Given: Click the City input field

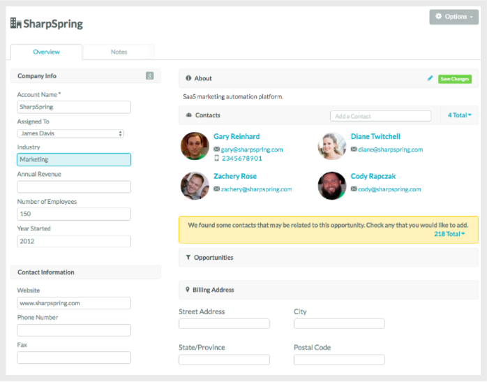Looking at the screenshot, I should pyautogui.click(x=339, y=323).
